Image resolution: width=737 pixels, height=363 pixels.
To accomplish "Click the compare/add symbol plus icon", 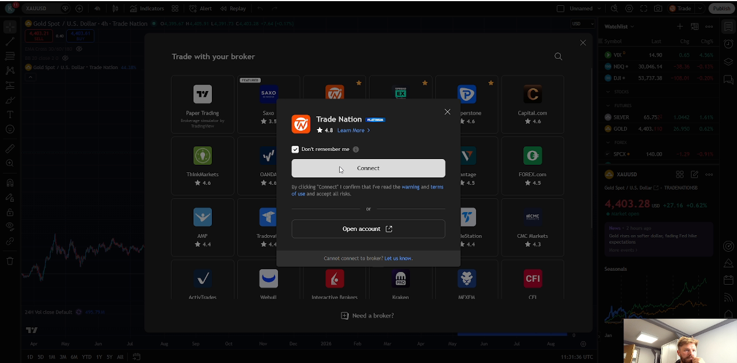I will pyautogui.click(x=79, y=9).
